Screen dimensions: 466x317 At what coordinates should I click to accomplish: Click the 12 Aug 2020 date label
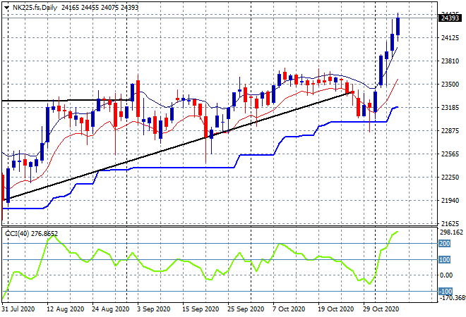pos(66,309)
